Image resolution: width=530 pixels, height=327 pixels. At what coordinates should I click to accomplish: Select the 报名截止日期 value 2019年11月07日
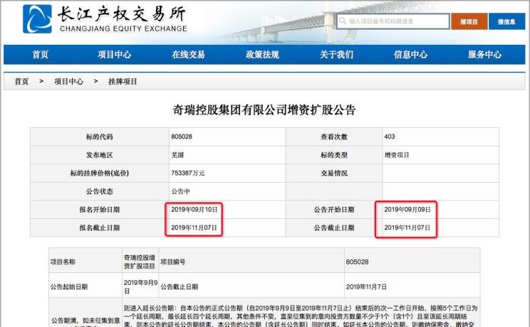194,227
